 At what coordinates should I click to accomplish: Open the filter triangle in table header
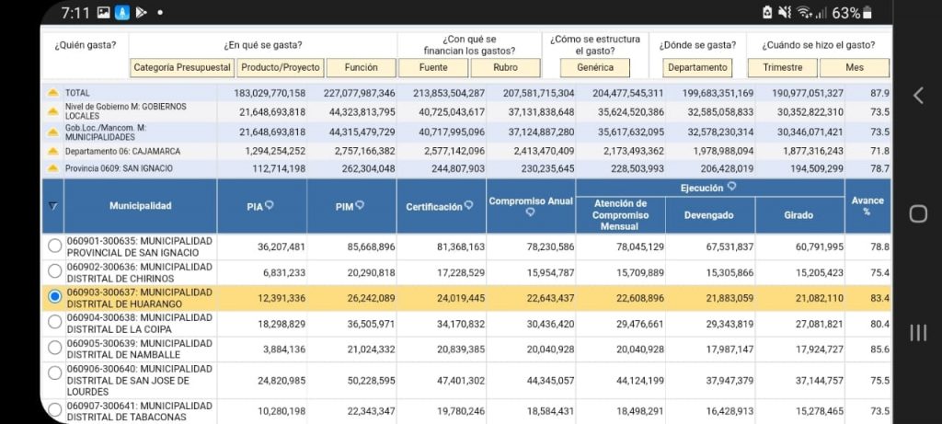click(52, 206)
